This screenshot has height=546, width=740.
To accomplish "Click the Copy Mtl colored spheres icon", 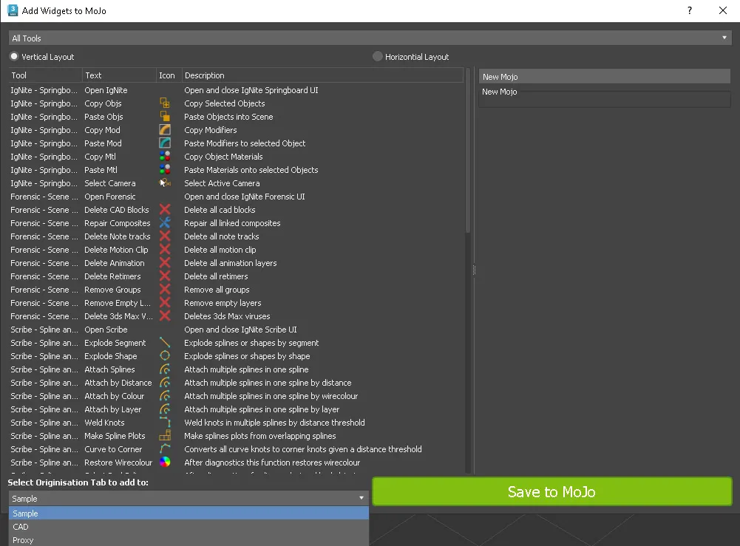I will (165, 157).
